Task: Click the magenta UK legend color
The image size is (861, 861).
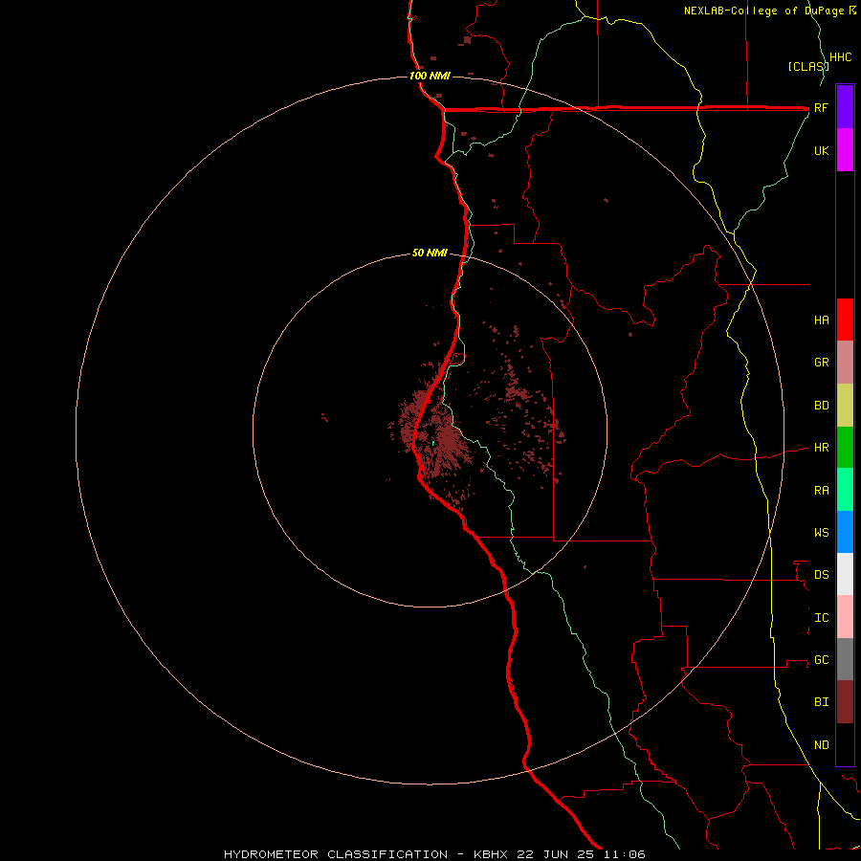Action: [845, 150]
